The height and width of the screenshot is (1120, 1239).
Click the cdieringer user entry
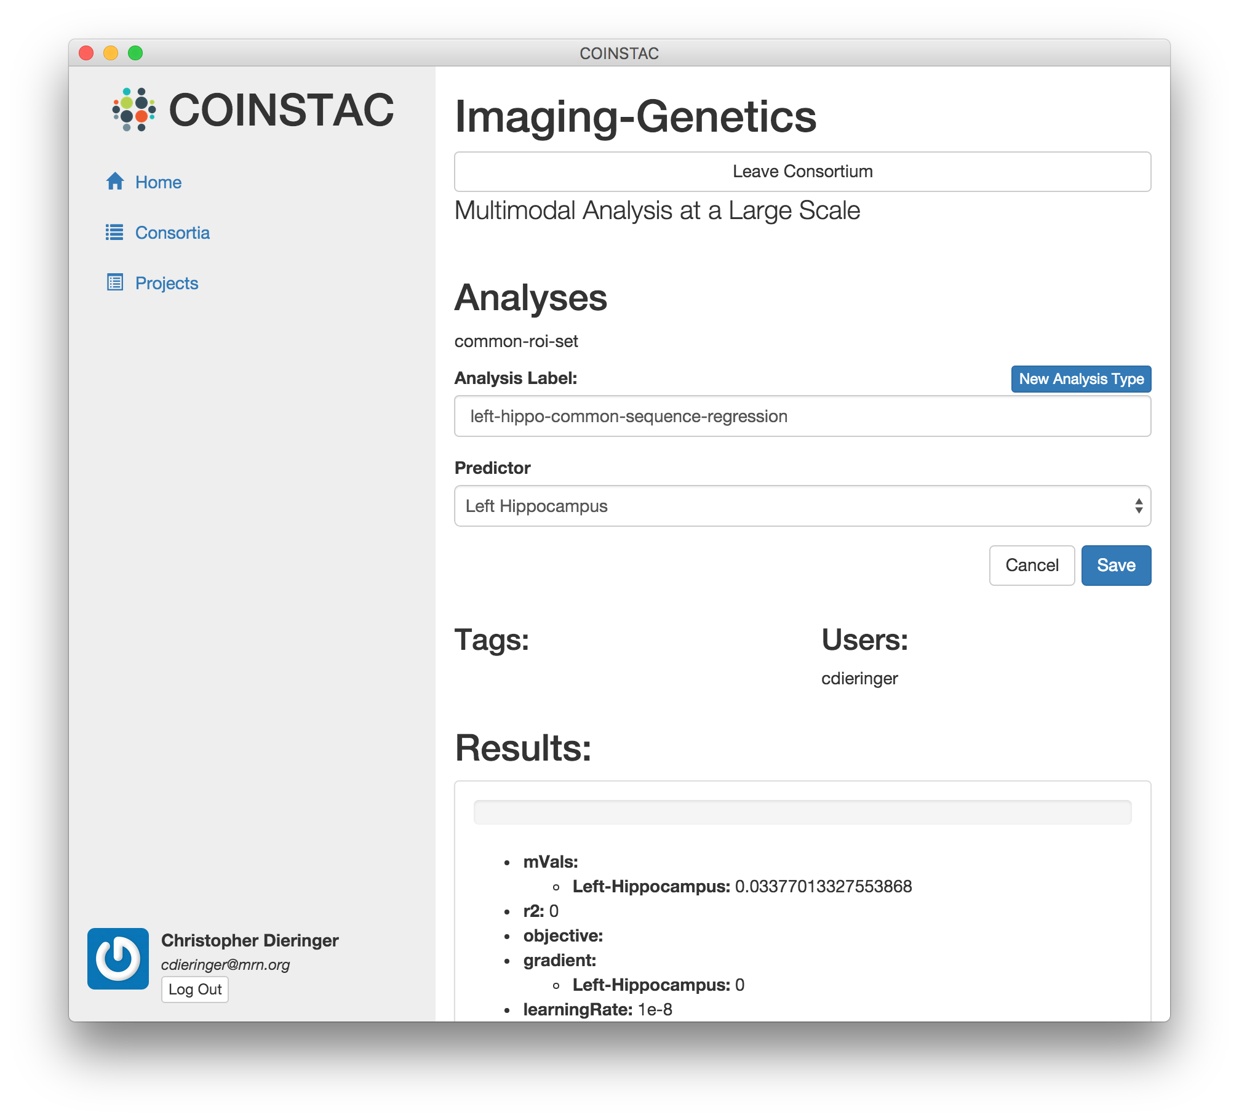click(859, 678)
